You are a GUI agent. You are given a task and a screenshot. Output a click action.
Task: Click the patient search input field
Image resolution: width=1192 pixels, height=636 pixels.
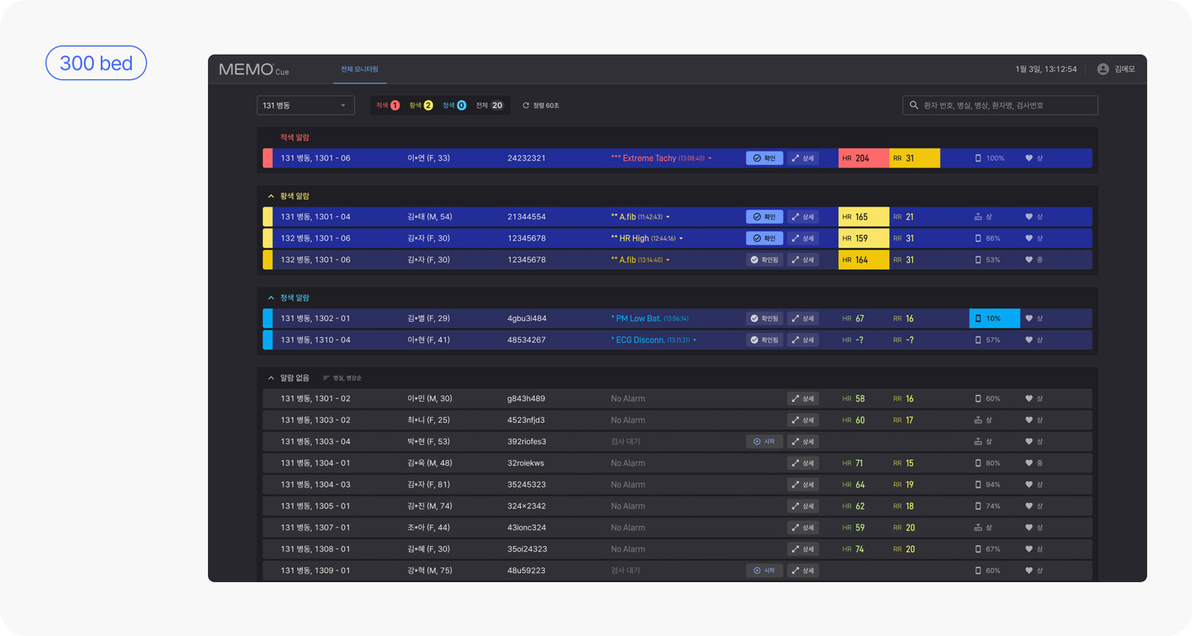coord(1006,106)
